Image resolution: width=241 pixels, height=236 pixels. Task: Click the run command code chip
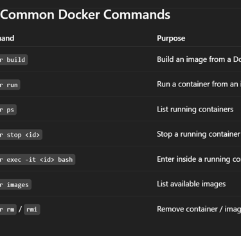point(10,84)
